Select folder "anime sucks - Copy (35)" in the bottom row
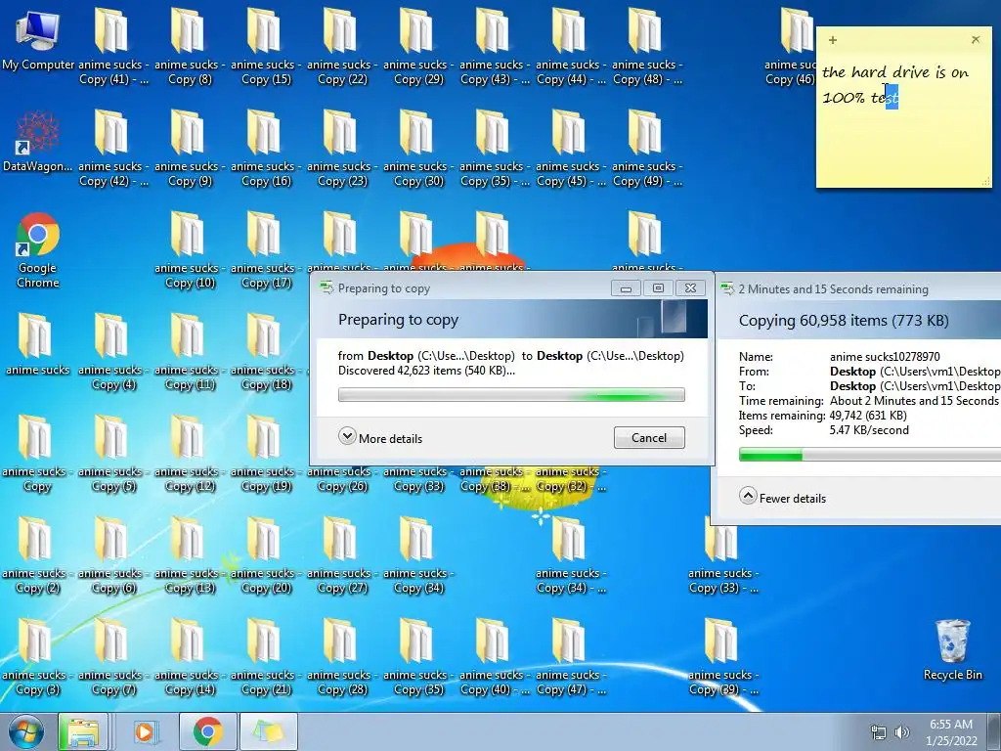 tap(418, 656)
